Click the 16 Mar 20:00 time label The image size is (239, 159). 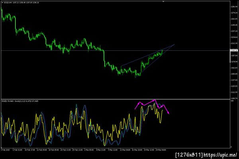pos(137,150)
